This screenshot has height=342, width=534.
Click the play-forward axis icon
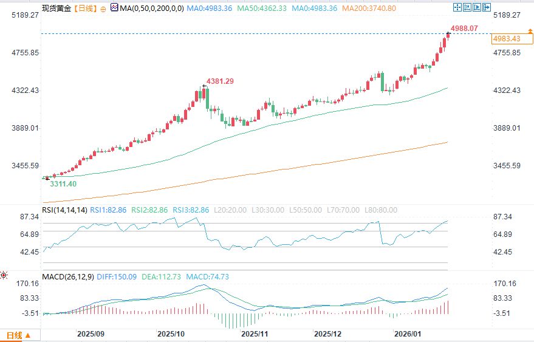[x=477, y=7]
